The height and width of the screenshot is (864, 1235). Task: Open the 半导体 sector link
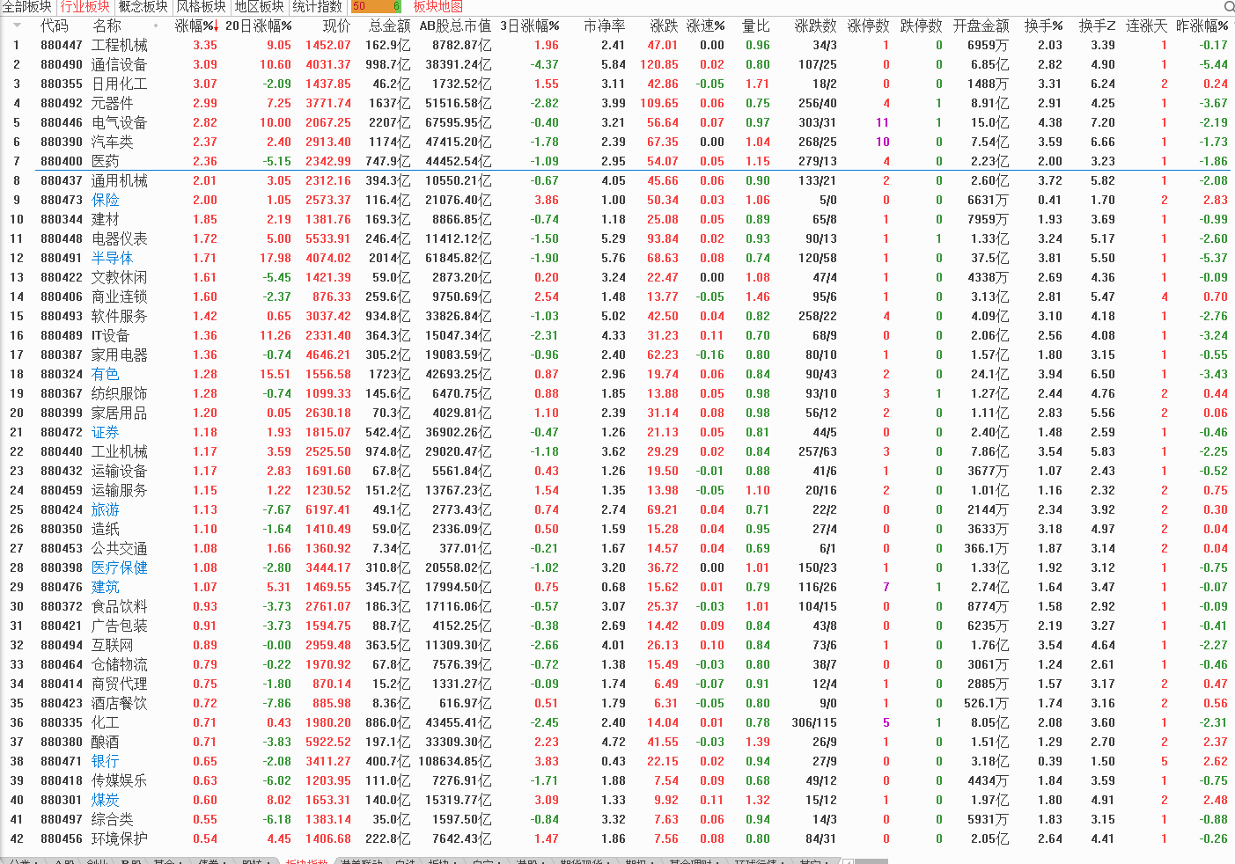point(113,259)
